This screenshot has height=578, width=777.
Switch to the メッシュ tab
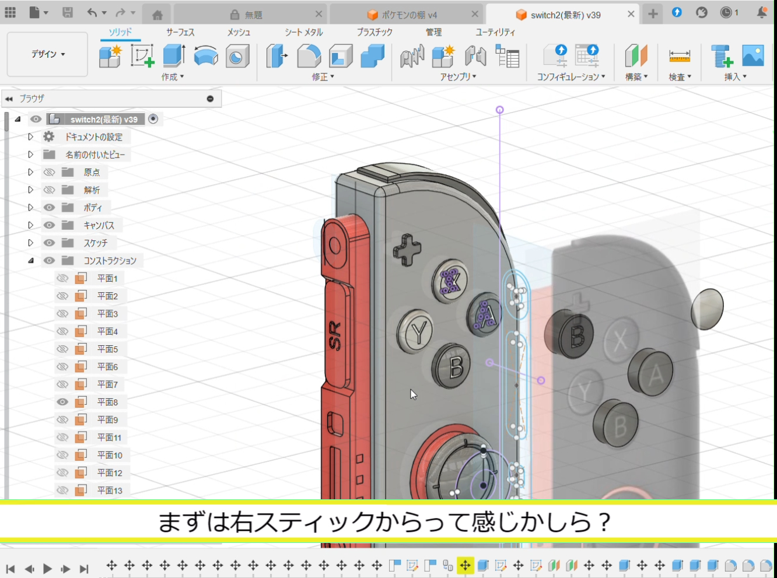pos(239,32)
